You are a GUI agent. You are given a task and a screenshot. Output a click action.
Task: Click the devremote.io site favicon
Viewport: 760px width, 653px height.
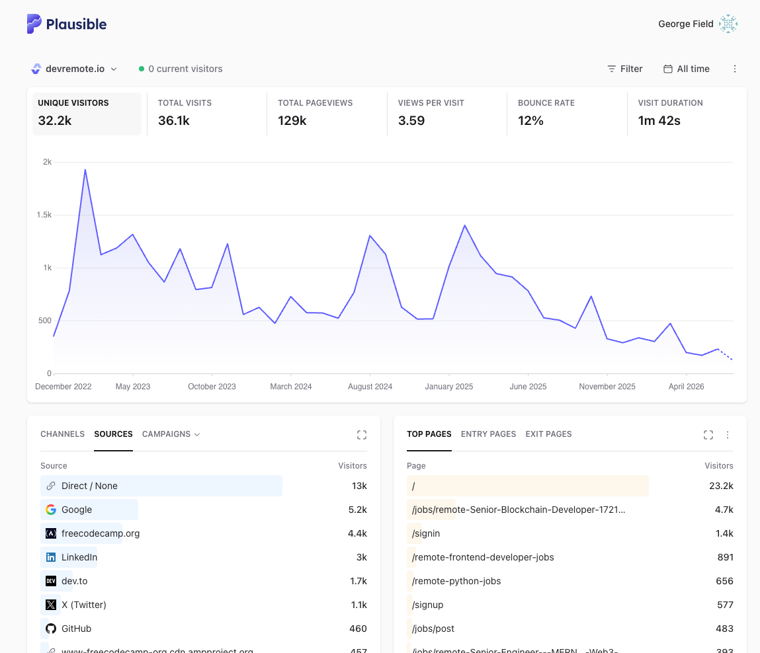36,69
